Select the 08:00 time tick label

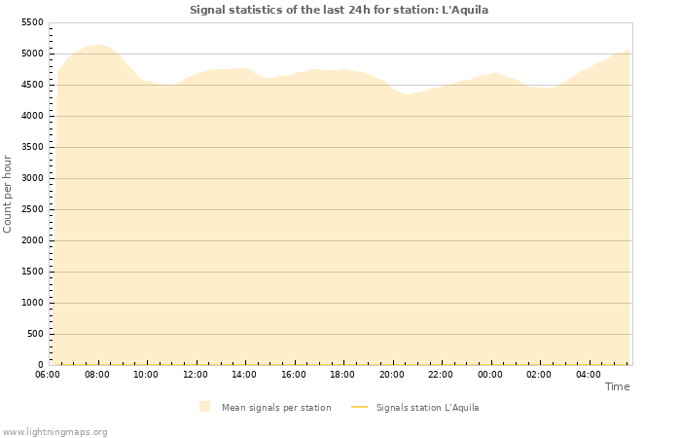click(97, 374)
